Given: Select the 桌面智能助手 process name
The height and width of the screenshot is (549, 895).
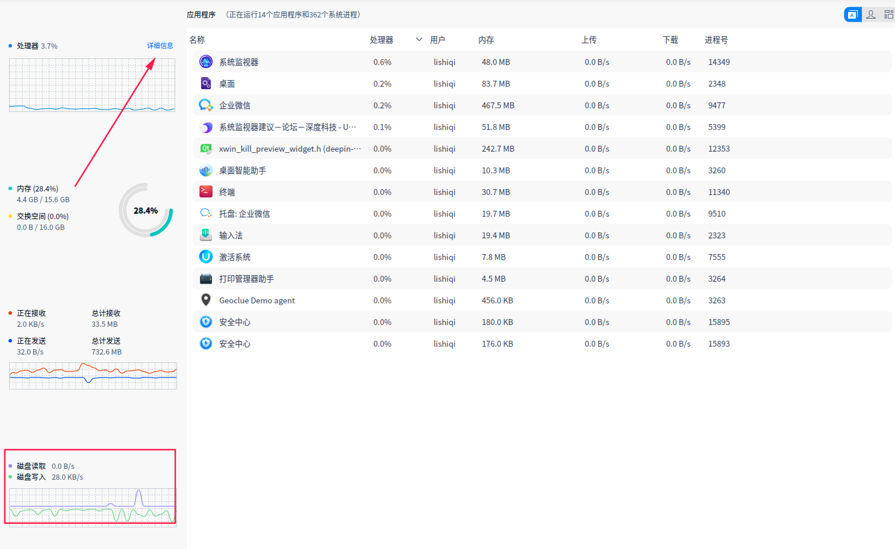Looking at the screenshot, I should [243, 170].
